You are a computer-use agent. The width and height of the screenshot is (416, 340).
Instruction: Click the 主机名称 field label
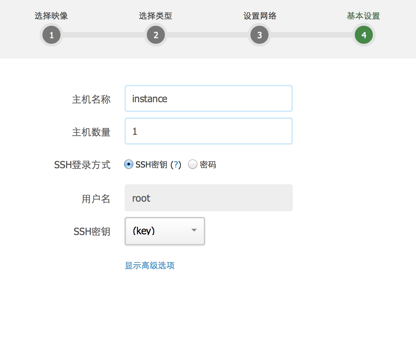91,99
